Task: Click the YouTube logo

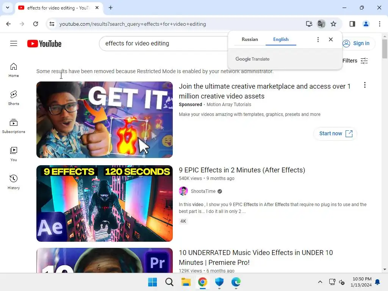Action: 44,44
